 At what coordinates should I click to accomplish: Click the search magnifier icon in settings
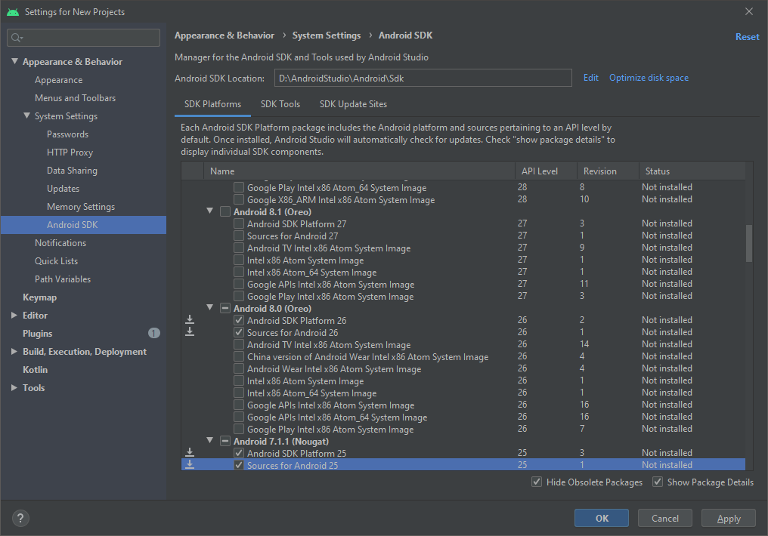(x=17, y=38)
